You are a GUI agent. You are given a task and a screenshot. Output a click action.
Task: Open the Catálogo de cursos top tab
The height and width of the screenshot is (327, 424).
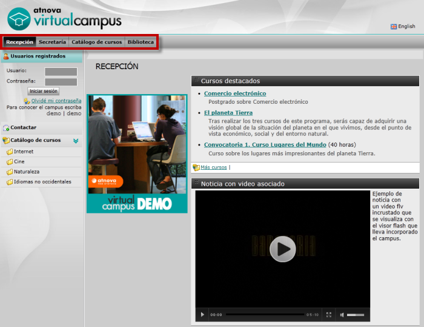(96, 42)
